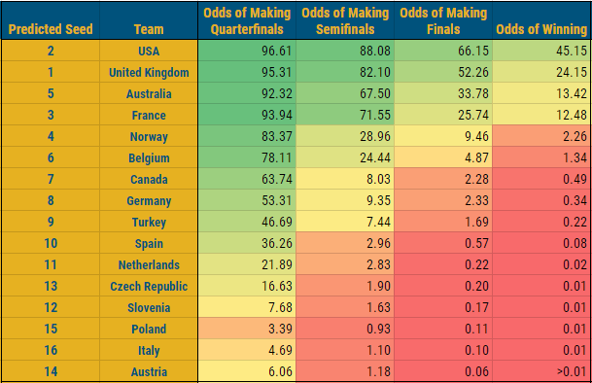The width and height of the screenshot is (592, 383).
Task: Select the USA team cell
Action: [149, 51]
